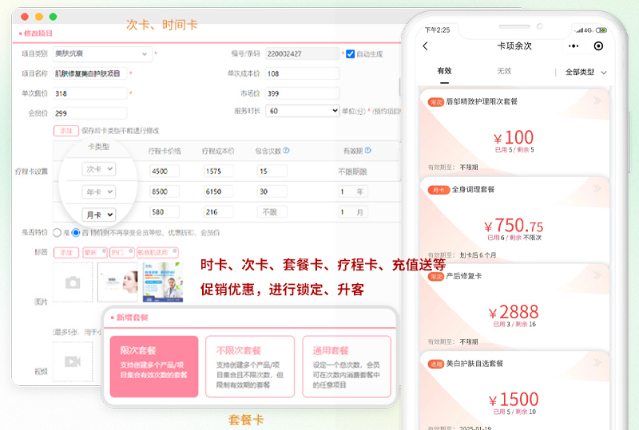Image resolution: width=639 pixels, height=430 pixels.
Task: Expand the 月卡 card type dropdown
Action: pos(99,214)
